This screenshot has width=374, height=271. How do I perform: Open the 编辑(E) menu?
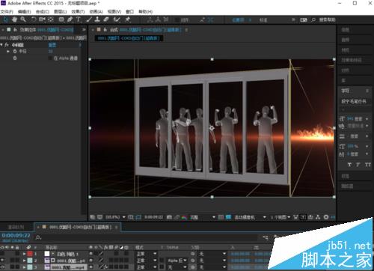25,11
